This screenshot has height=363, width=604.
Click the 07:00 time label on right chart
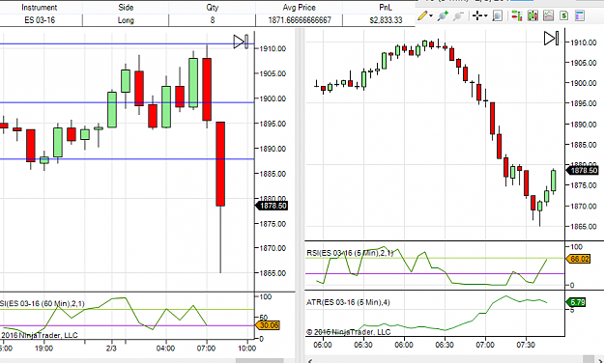point(485,345)
